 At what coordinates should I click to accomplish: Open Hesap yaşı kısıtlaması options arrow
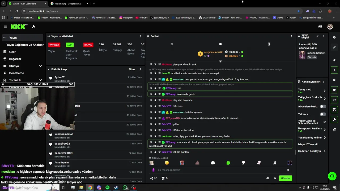pyautogui.click(x=325, y=130)
